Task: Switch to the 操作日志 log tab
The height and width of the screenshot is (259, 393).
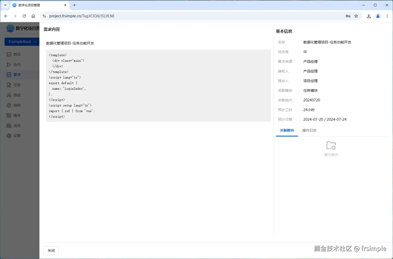Action: (309, 130)
